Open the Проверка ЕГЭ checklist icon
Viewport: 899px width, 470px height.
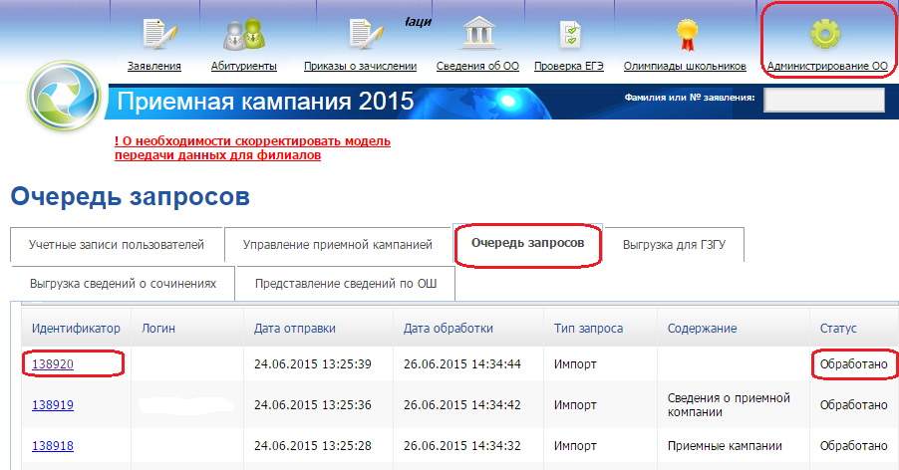(570, 34)
